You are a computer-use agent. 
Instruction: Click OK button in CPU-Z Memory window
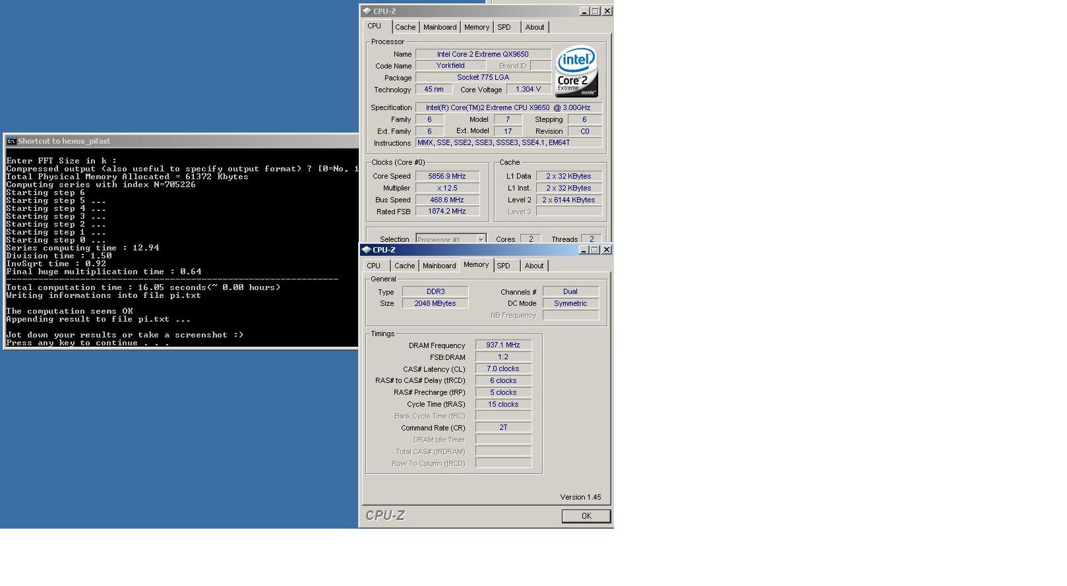[586, 516]
